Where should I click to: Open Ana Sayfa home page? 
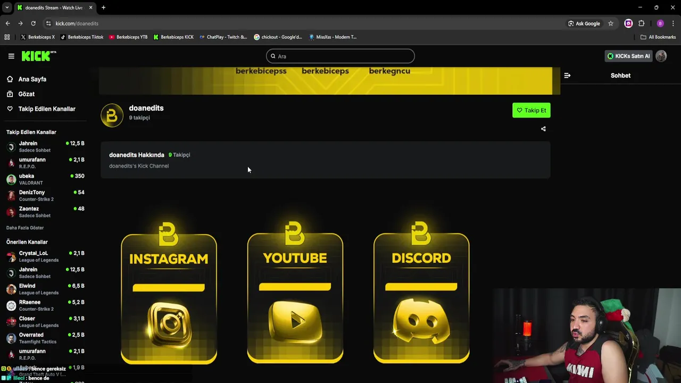(32, 79)
